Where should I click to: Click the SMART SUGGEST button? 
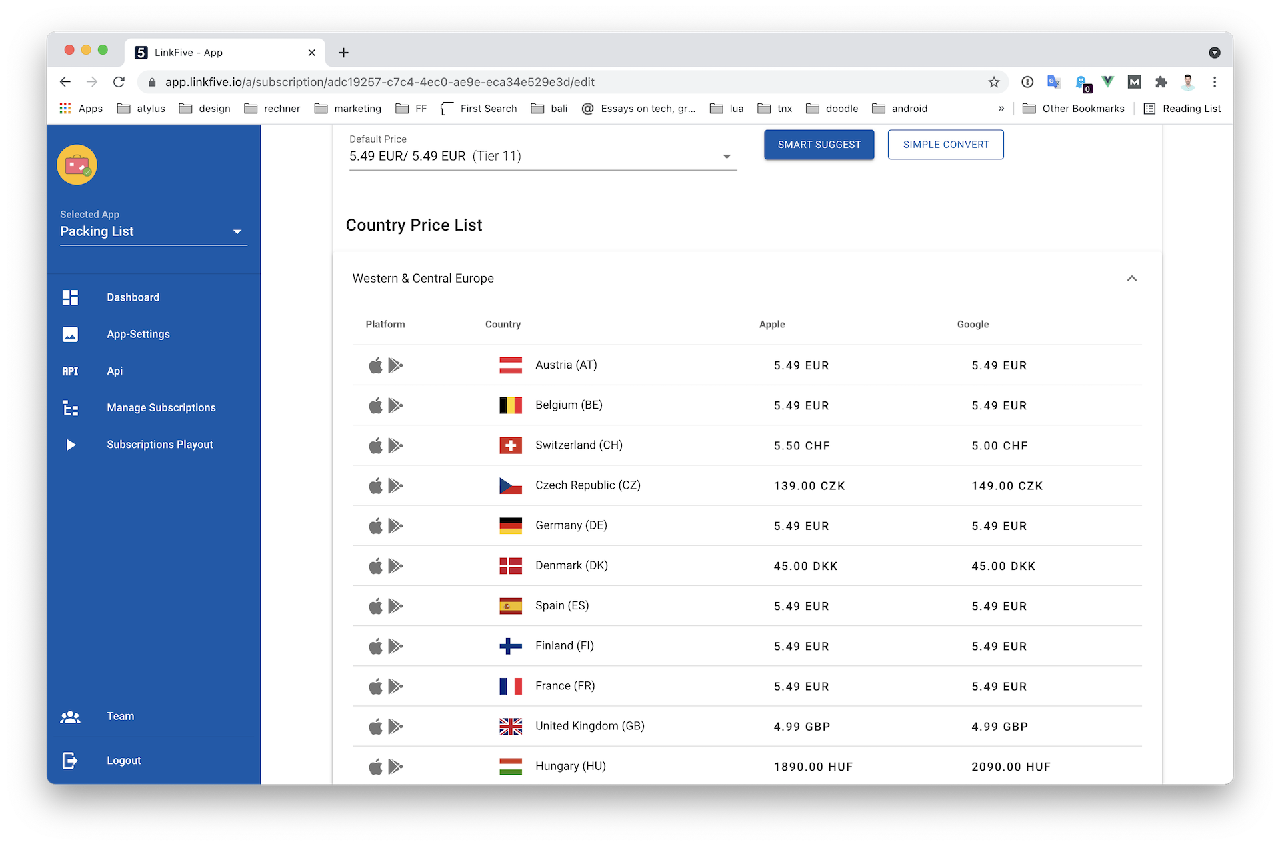819,145
